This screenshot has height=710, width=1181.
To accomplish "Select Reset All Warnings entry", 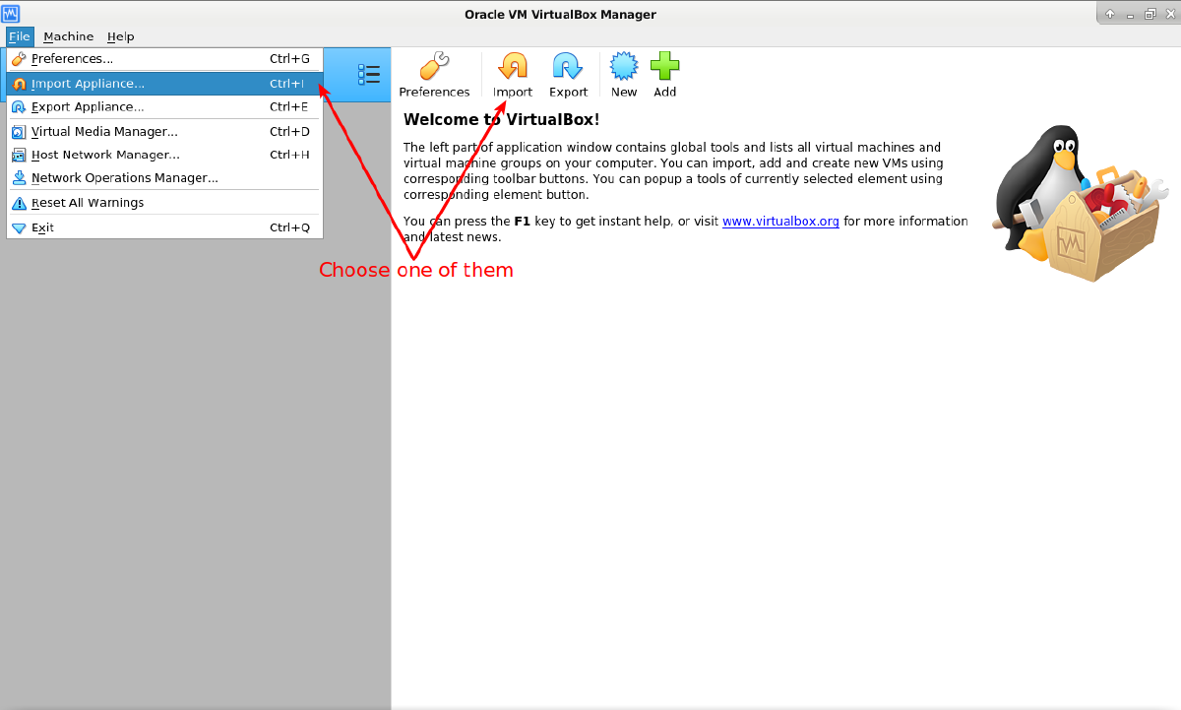I will (88, 203).
